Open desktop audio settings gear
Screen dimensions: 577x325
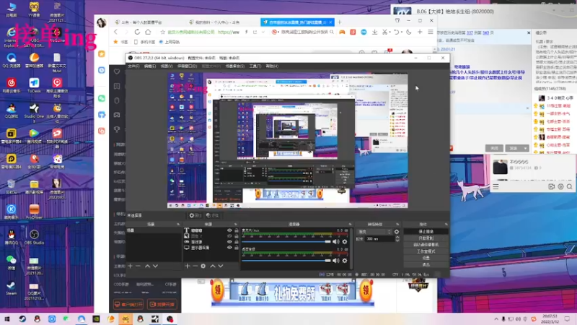point(345,261)
